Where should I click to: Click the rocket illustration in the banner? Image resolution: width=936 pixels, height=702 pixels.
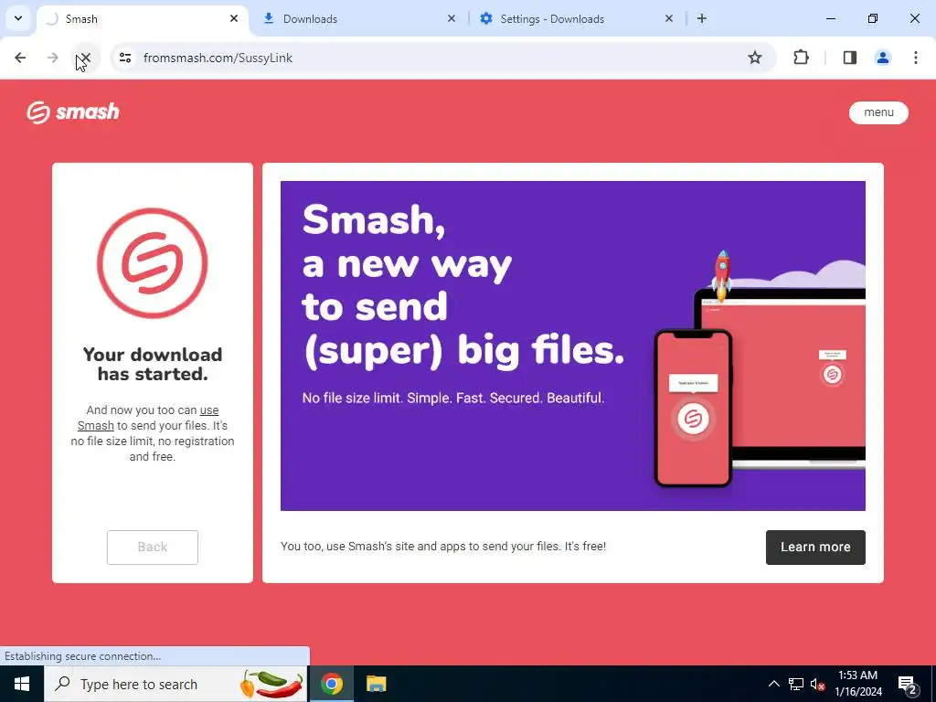(722, 274)
